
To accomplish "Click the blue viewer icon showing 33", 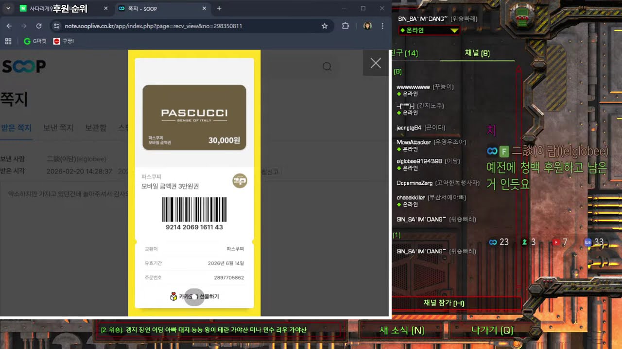I will (x=588, y=242).
